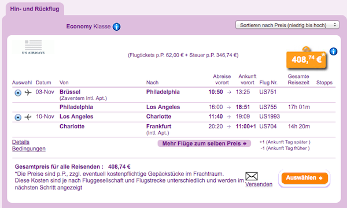The height and width of the screenshot is (208, 347).
Task: Click the outbound airplane icon for 03-Nov
Action: point(28,92)
